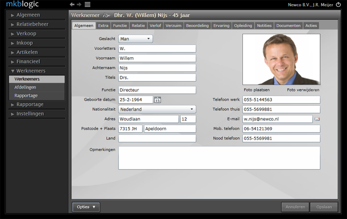Open the Opties dropdown button
The width and height of the screenshot is (347, 219).
[x=86, y=207]
